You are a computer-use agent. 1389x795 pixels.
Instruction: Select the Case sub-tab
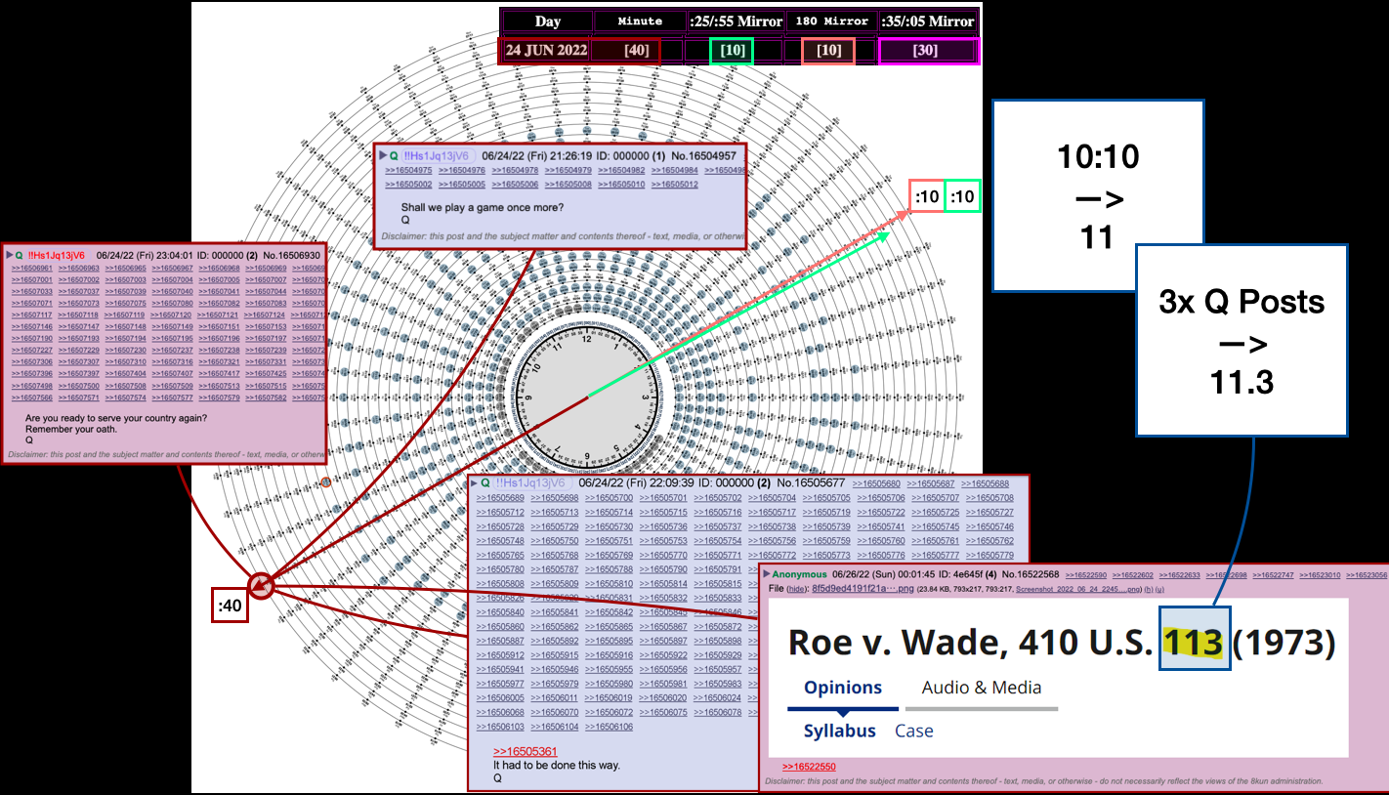coord(914,731)
